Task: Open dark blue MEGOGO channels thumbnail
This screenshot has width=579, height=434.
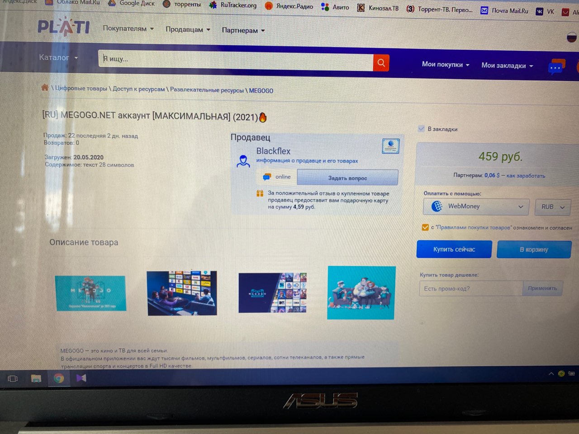Action: [x=272, y=292]
